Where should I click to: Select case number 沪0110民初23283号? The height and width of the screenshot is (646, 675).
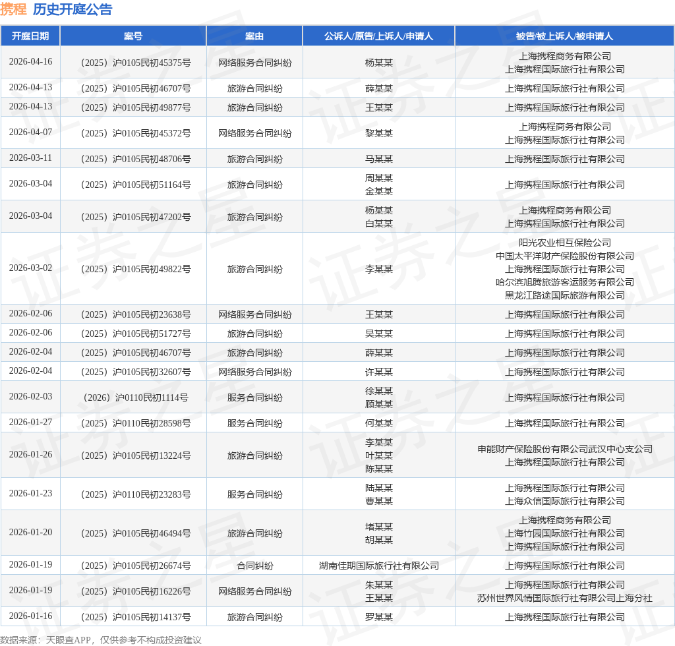tap(136, 494)
